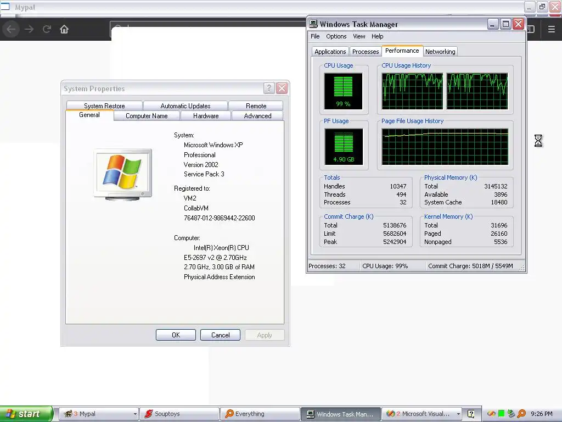The width and height of the screenshot is (562, 422).
Task: Open the Options menu in Task Manager
Action: pos(336,36)
